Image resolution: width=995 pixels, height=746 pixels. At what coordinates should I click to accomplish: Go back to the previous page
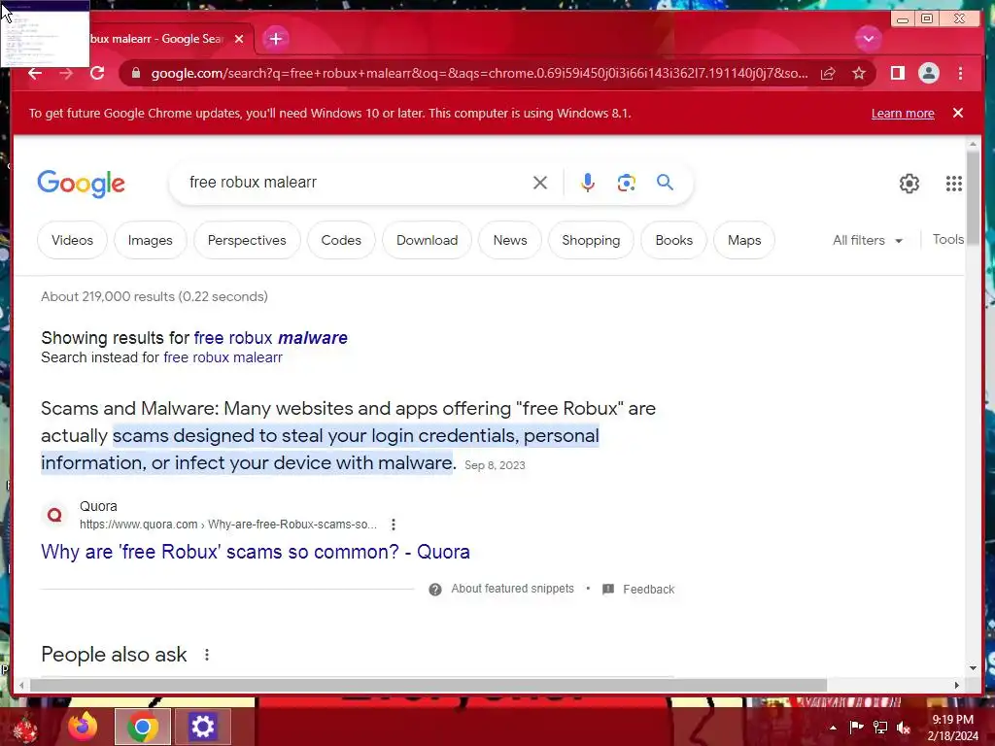35,74
